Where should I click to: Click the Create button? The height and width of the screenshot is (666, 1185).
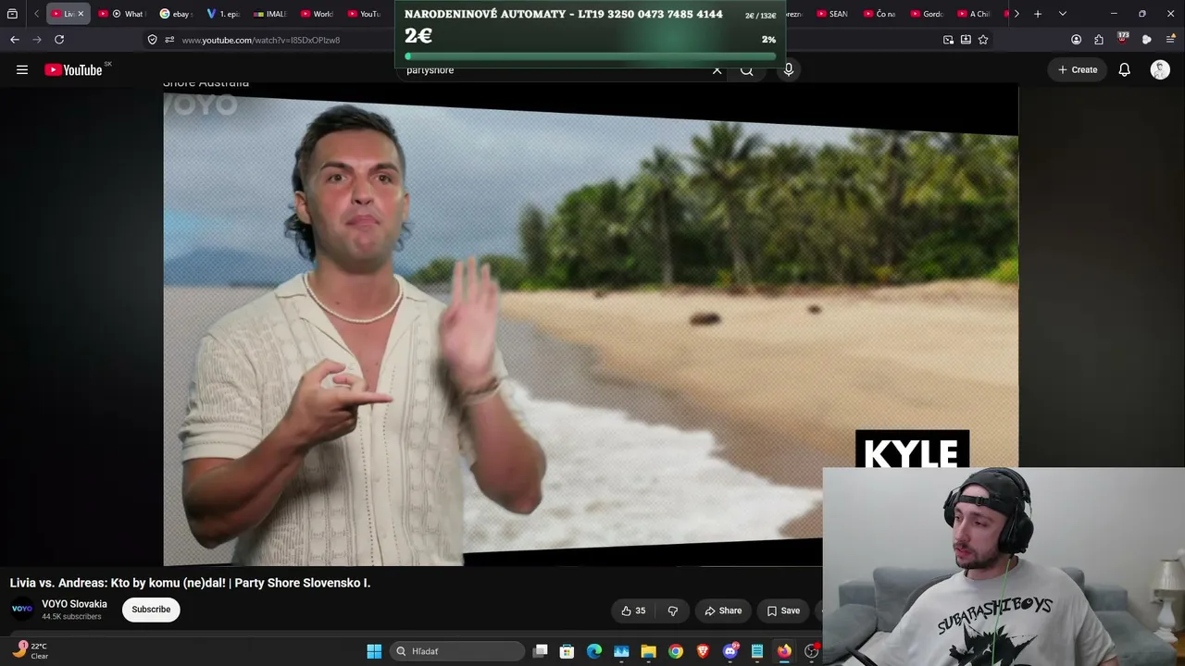(x=1078, y=69)
